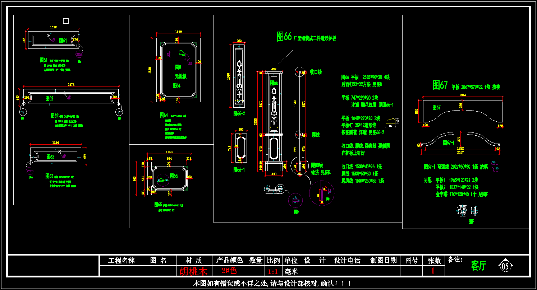The height and width of the screenshot is (290, 537).
Task: Click the 工程名称 header cell
Action: 121,261
